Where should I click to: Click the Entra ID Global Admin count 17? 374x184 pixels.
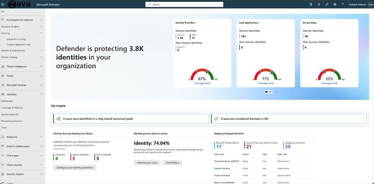pos(219,147)
